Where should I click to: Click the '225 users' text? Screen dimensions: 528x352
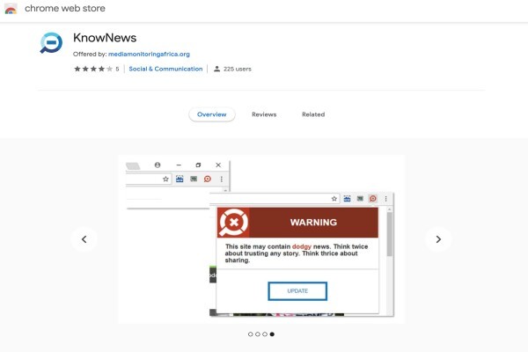pos(238,69)
